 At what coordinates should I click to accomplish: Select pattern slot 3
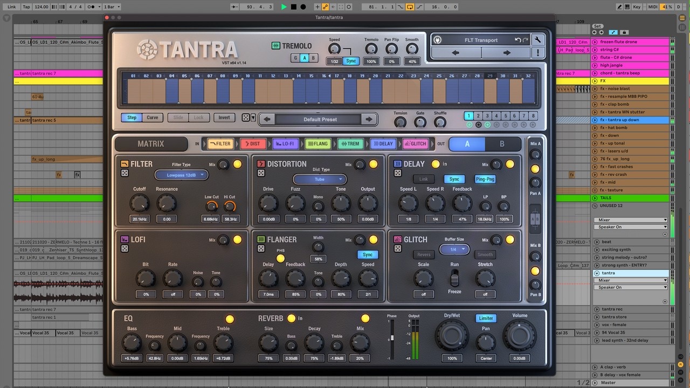point(487,116)
